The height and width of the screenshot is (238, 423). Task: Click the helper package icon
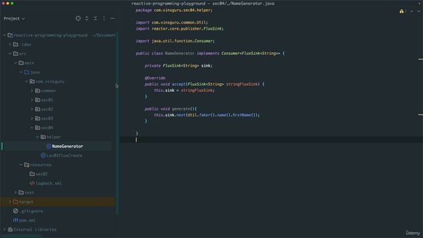[43, 137]
